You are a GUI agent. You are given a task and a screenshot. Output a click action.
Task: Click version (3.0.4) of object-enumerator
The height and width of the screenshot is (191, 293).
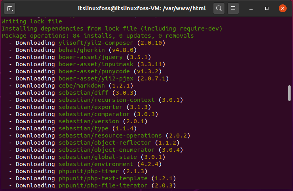click(x=171, y=150)
